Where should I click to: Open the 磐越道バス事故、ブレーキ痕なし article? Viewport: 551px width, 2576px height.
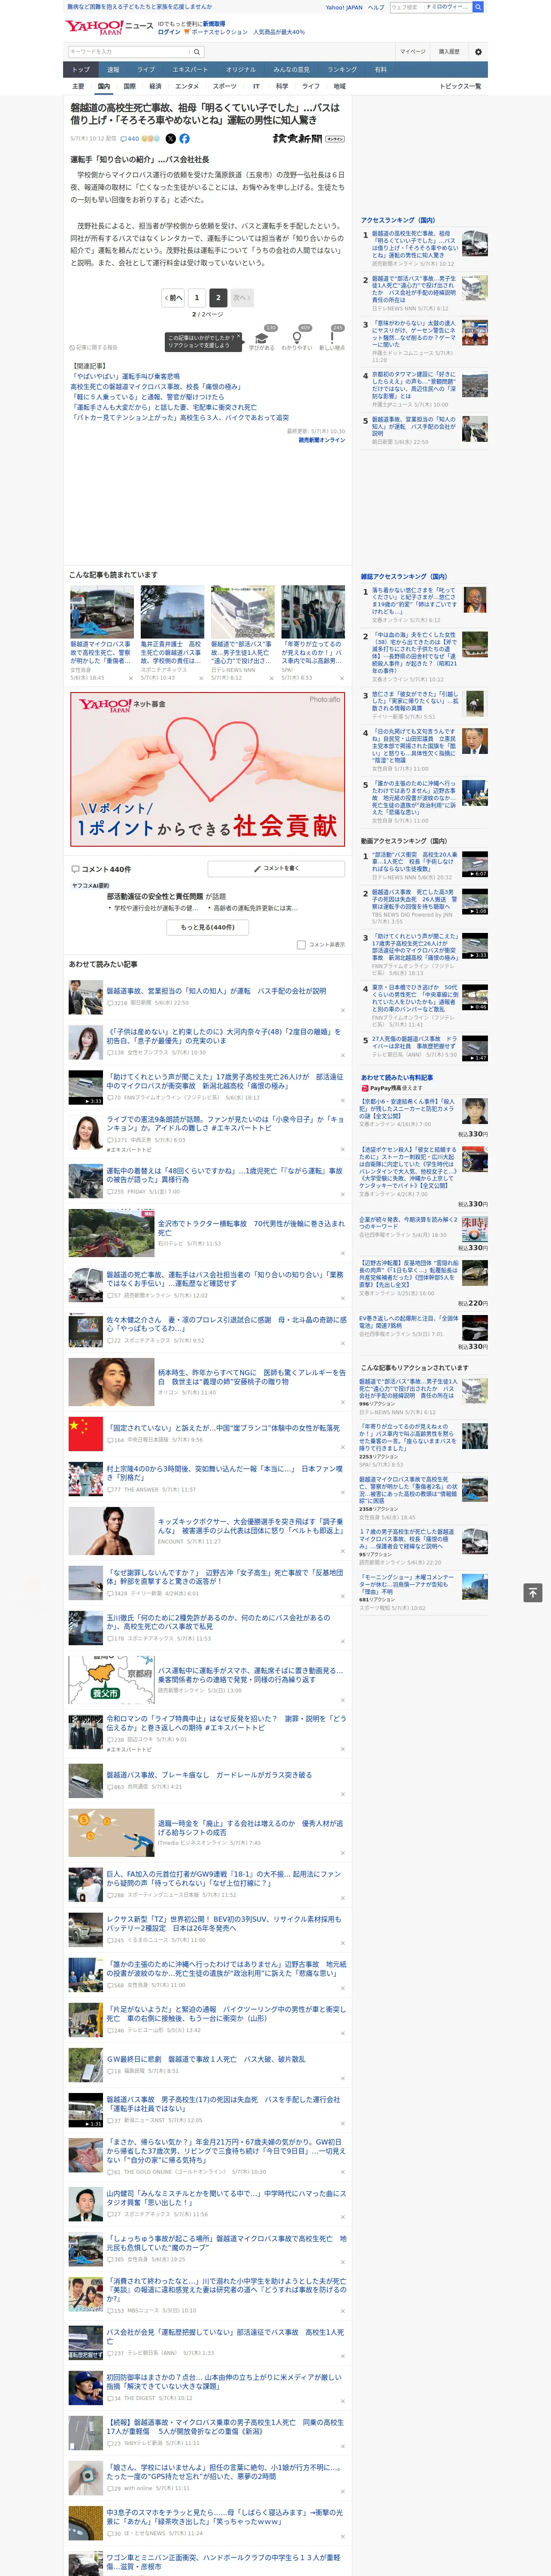click(x=209, y=1775)
